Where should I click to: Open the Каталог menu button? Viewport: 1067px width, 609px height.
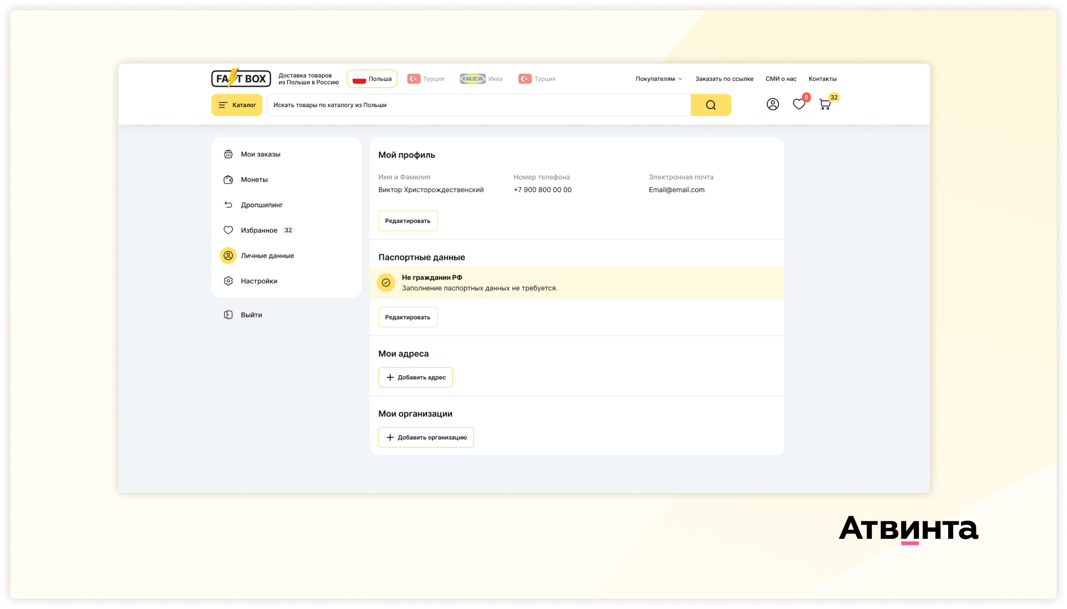tap(237, 105)
